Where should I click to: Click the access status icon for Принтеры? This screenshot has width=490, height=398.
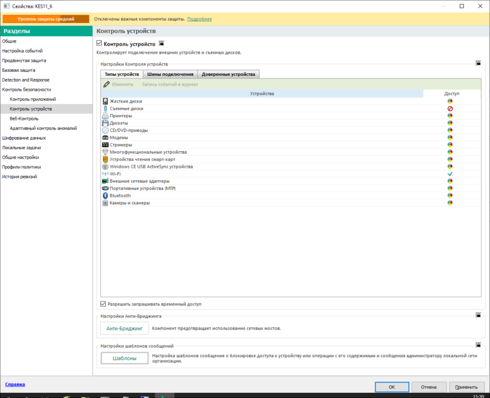[x=450, y=116]
